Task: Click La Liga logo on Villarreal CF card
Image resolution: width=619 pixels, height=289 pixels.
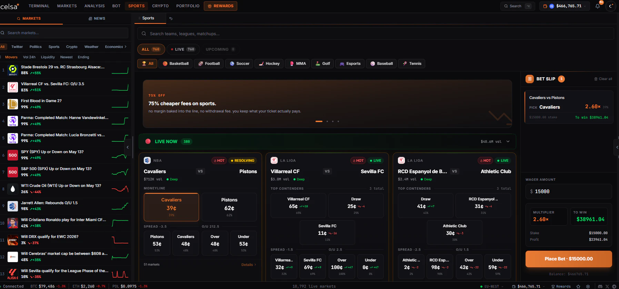Action: pos(274,160)
